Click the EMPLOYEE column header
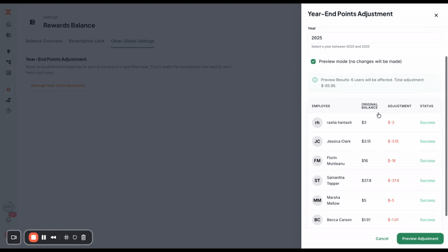 point(321,106)
